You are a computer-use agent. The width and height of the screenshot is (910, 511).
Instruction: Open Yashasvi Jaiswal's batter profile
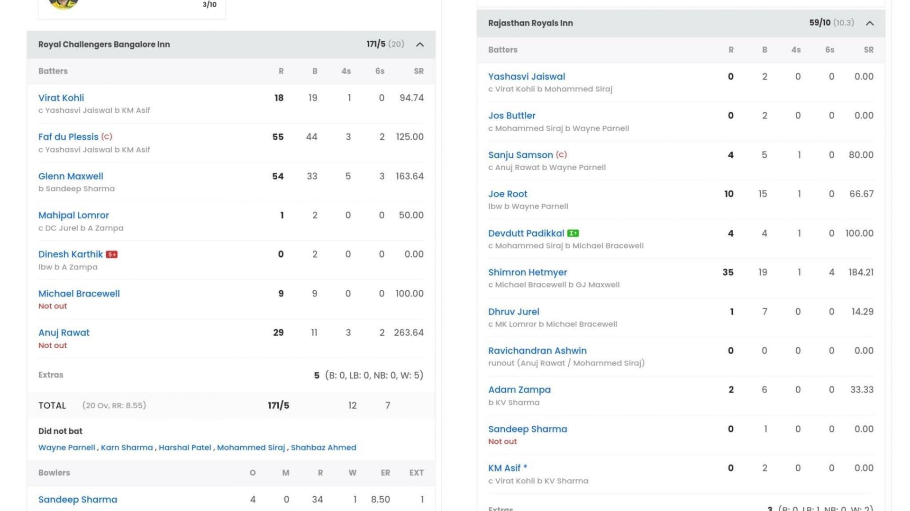click(527, 77)
